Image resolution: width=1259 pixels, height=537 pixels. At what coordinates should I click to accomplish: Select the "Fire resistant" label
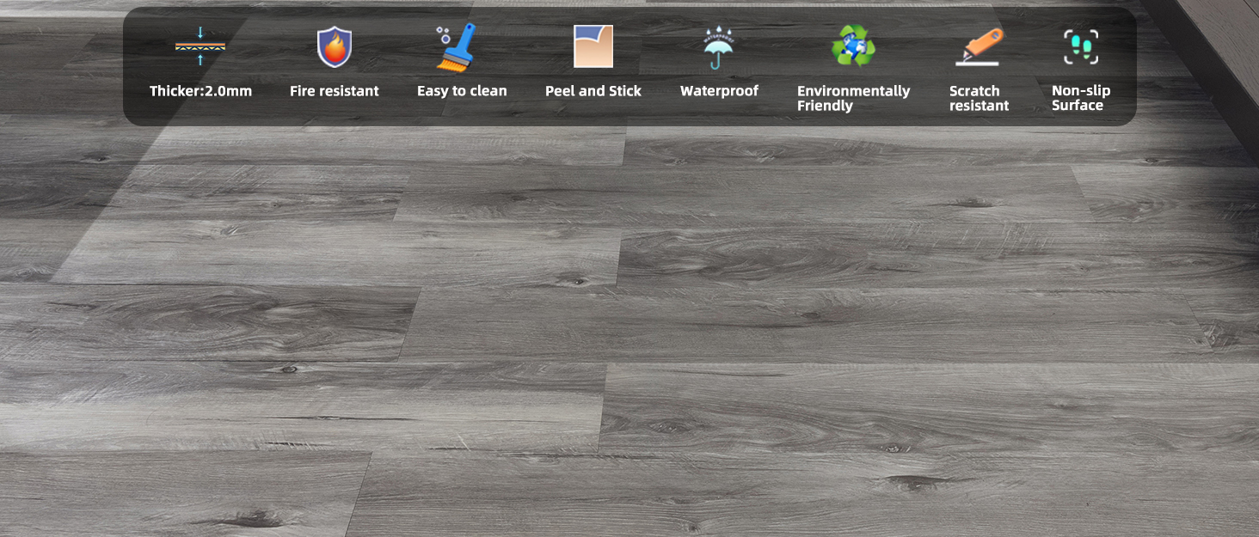(x=335, y=91)
